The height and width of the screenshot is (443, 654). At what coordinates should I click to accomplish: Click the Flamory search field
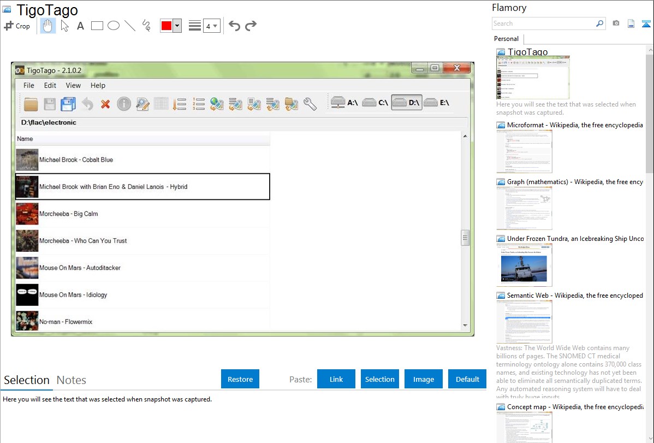[x=544, y=23]
